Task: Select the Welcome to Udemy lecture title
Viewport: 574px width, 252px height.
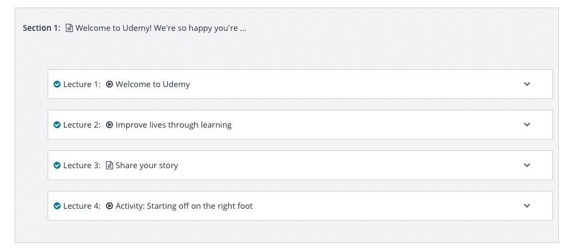Action: coord(153,84)
